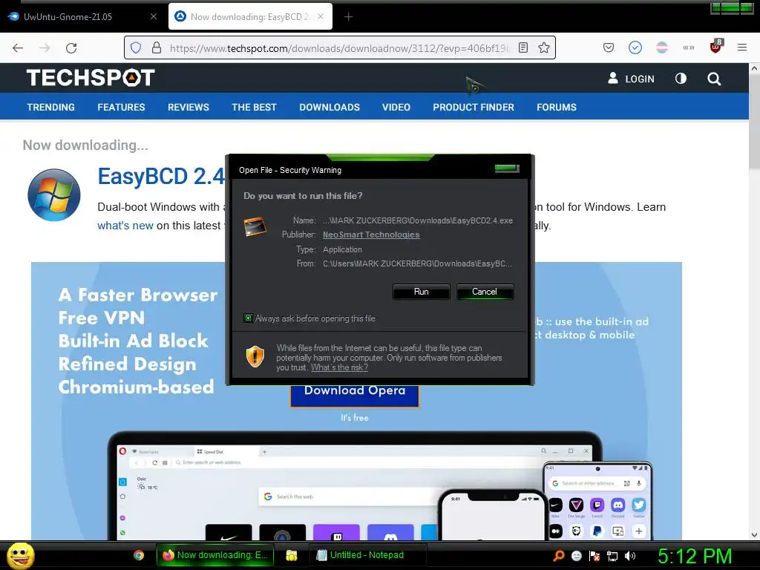This screenshot has width=760, height=570.
Task: Click the application file icon in dialog
Action: (255, 227)
